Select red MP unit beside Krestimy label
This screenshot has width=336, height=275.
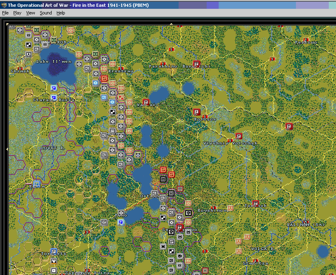[104, 78]
